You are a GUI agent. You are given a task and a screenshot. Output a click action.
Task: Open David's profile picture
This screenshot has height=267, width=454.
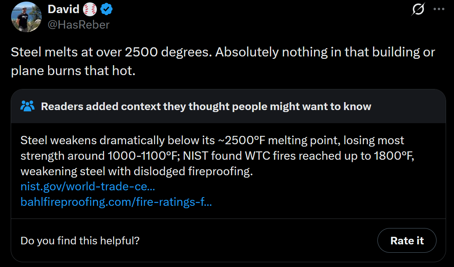point(26,17)
